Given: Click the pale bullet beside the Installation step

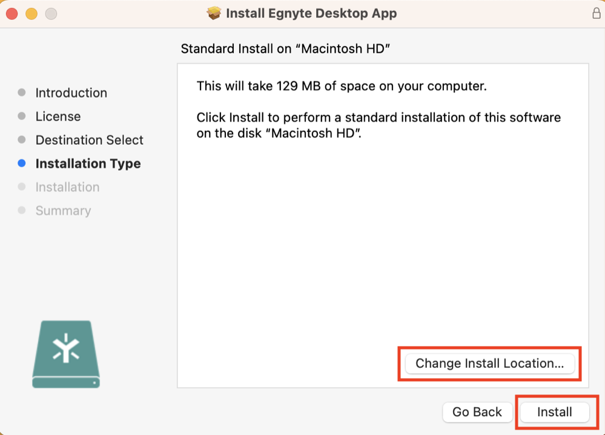Looking at the screenshot, I should click(22, 187).
